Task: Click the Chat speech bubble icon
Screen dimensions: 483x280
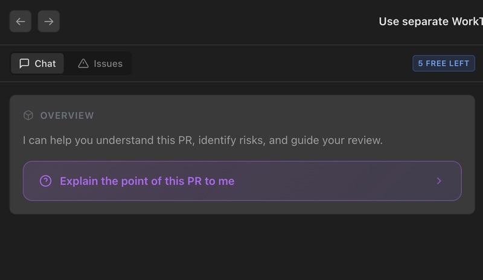Action: coord(24,63)
